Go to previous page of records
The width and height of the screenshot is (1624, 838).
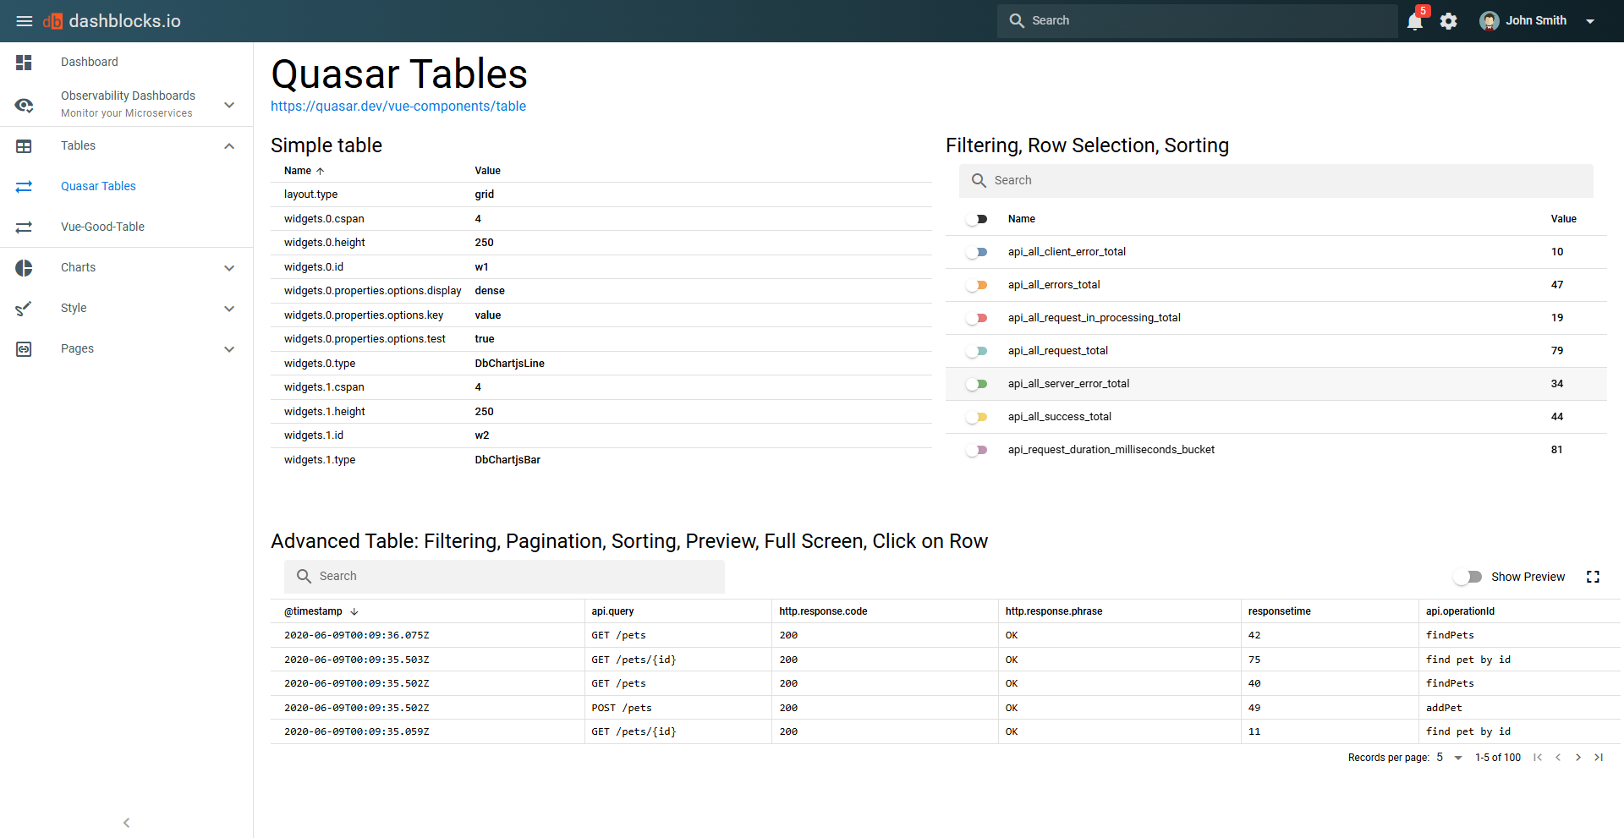(1558, 758)
